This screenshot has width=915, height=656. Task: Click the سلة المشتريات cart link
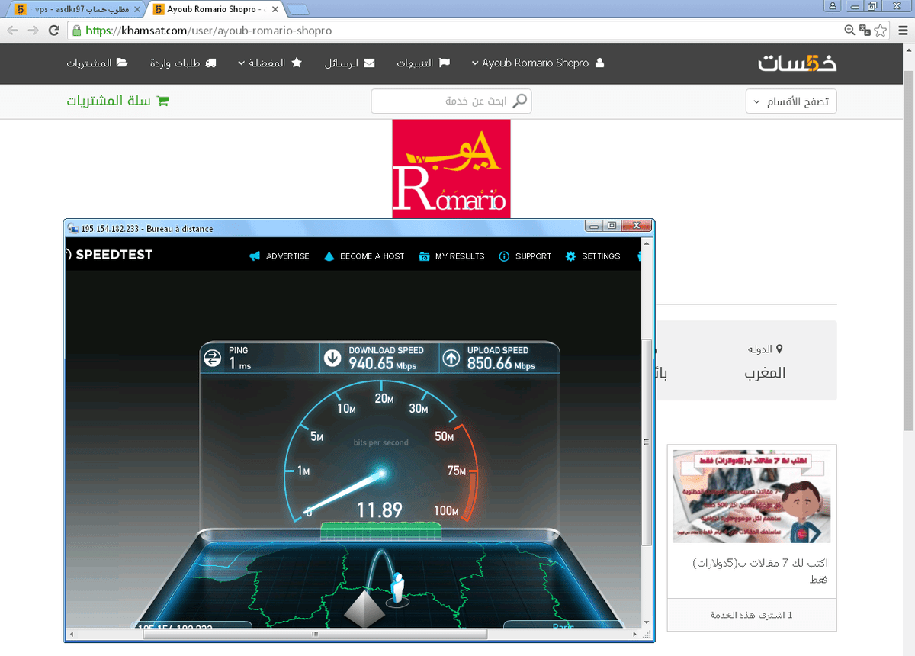pyautogui.click(x=117, y=101)
